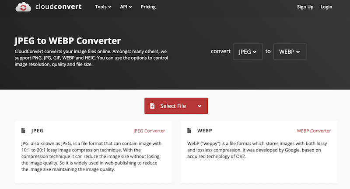Image resolution: width=350 pixels, height=189 pixels.
Task: Click the Login link
Action: [326, 7]
